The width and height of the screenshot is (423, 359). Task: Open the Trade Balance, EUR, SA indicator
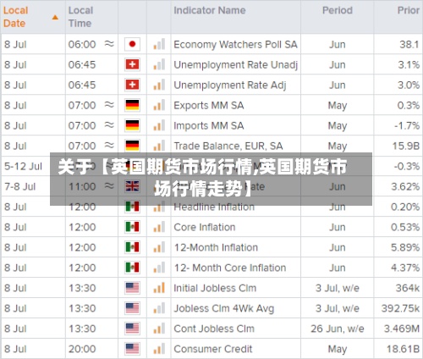228,146
